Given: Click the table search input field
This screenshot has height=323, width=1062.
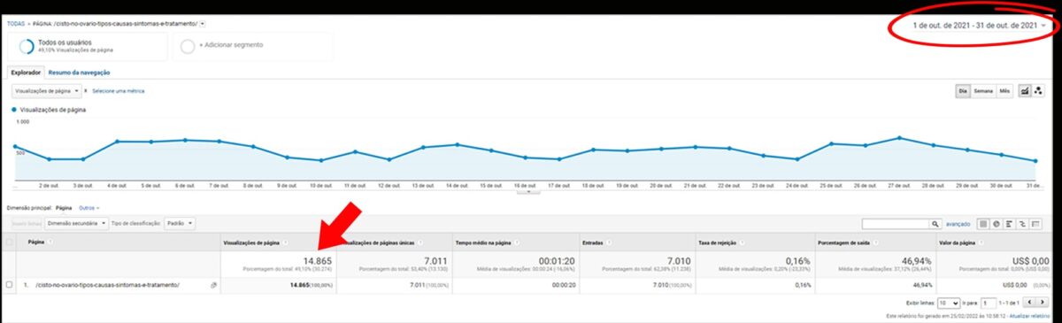Looking at the screenshot, I should 896,224.
